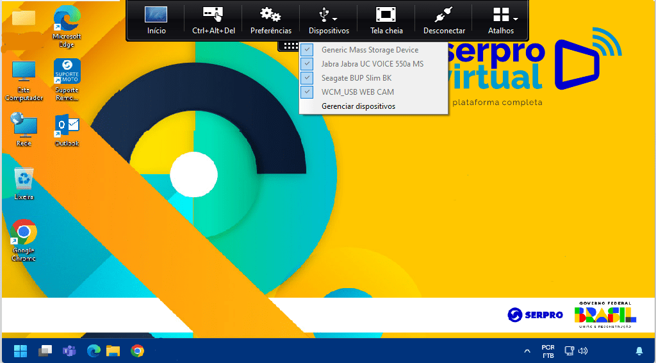This screenshot has height=363, width=656.
Task: Click Generic Mass Storage Device label
Action: coord(370,50)
